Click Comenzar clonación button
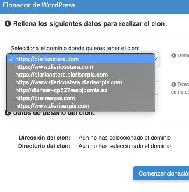 (161, 173)
